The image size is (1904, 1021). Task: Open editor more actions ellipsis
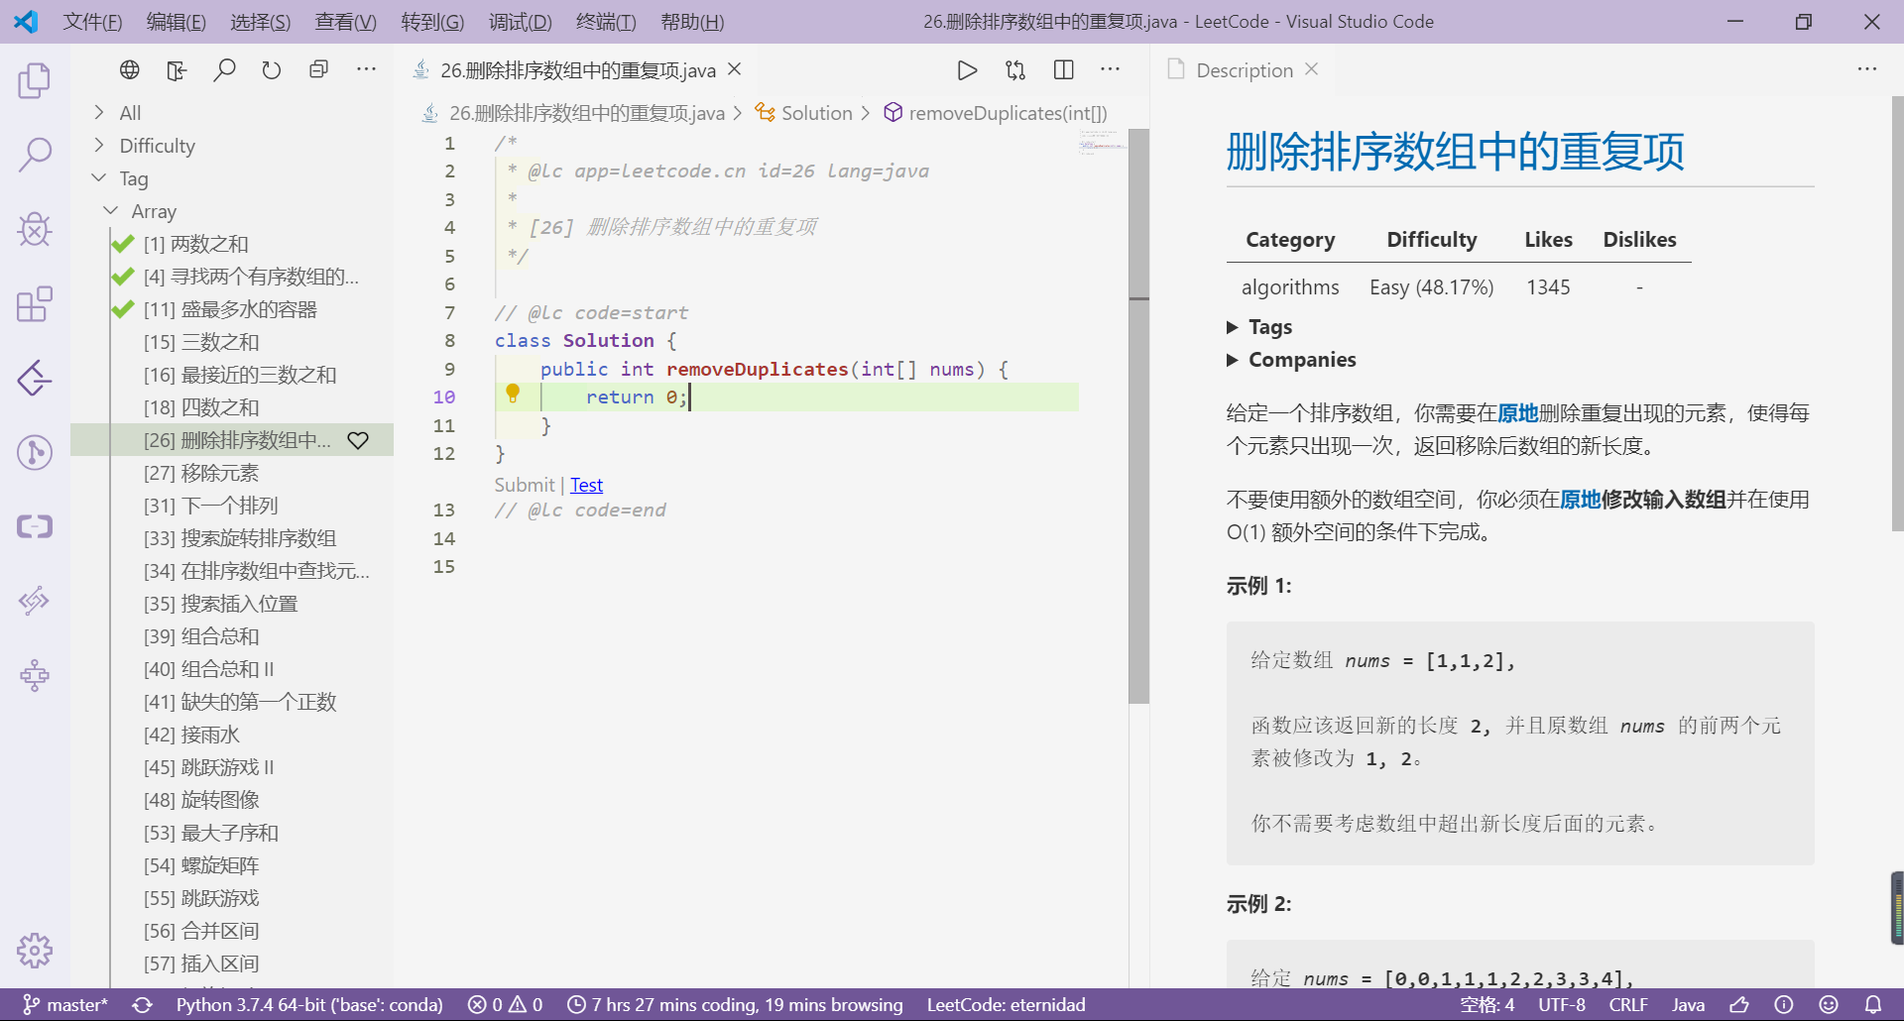(x=1111, y=70)
